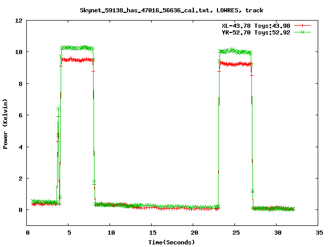329x247 pixels.
Task: Click the red legend line sample
Action: point(302,26)
